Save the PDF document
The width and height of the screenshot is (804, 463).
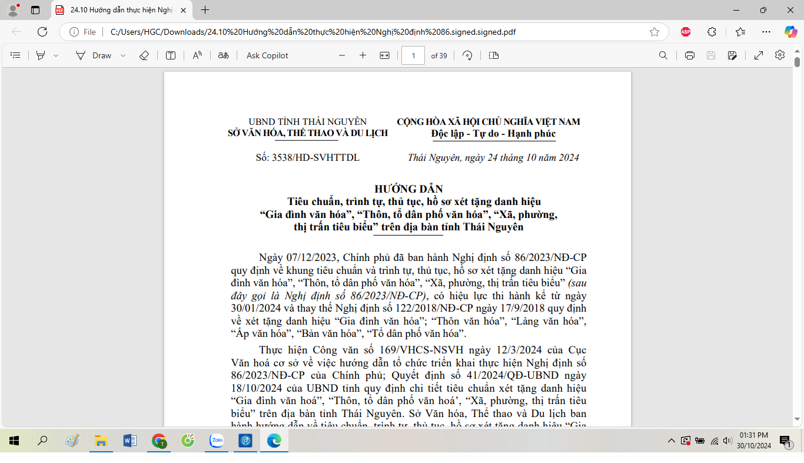[x=711, y=55]
